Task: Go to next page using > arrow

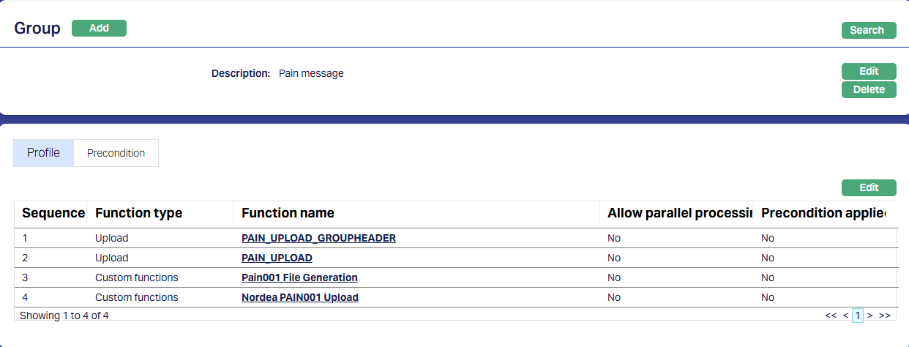Action: 869,316
